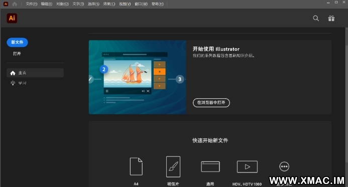Select the A4 document preset icon
Image resolution: width=348 pixels, height=187 pixels.
pyautogui.click(x=136, y=166)
